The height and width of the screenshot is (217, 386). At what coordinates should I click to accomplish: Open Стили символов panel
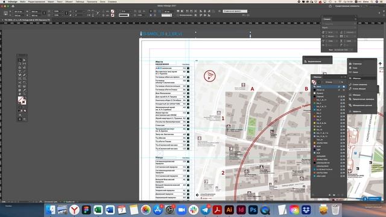(x=359, y=84)
